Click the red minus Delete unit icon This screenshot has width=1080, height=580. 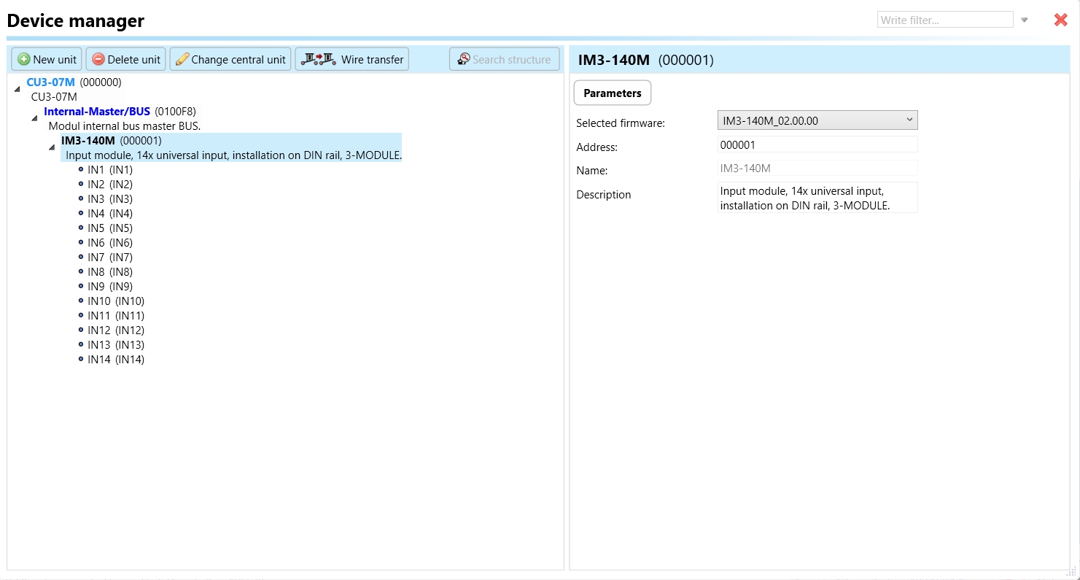tap(98, 60)
